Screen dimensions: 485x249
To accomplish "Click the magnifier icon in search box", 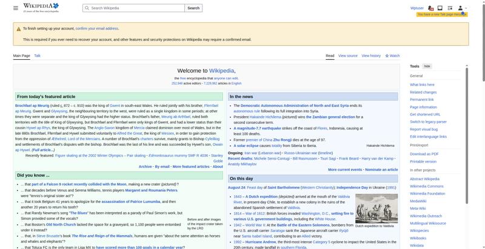I will pyautogui.click(x=87, y=8).
